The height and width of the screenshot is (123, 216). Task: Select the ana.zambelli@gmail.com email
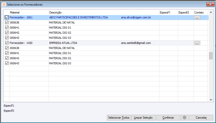(136, 43)
